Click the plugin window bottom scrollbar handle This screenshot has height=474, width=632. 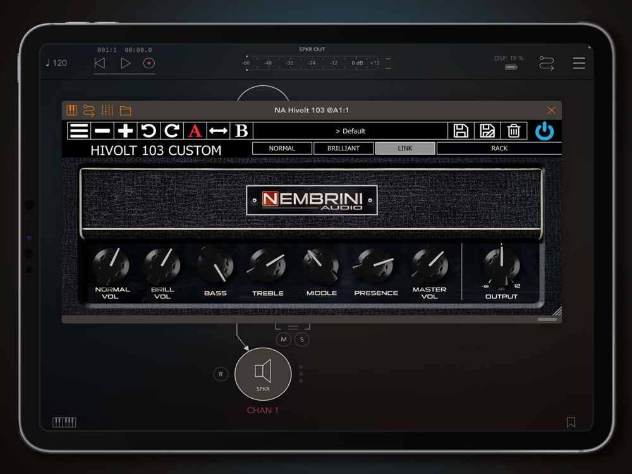tap(547, 320)
